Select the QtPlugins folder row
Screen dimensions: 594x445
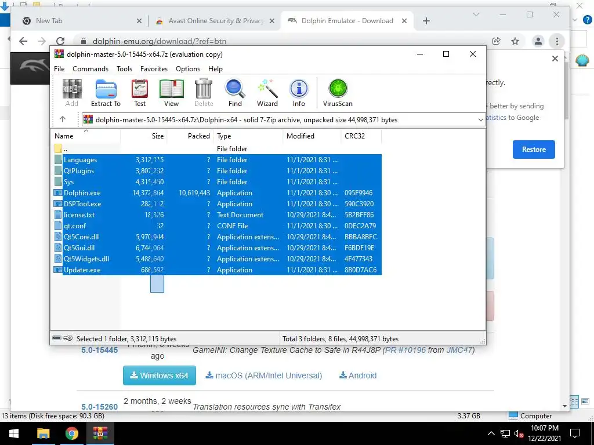218,171
